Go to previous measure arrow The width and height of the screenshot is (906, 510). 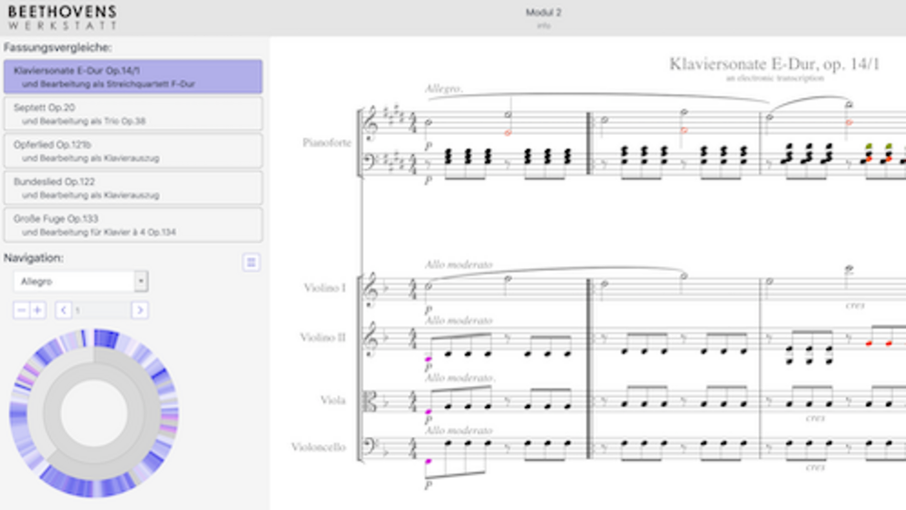[x=64, y=310]
